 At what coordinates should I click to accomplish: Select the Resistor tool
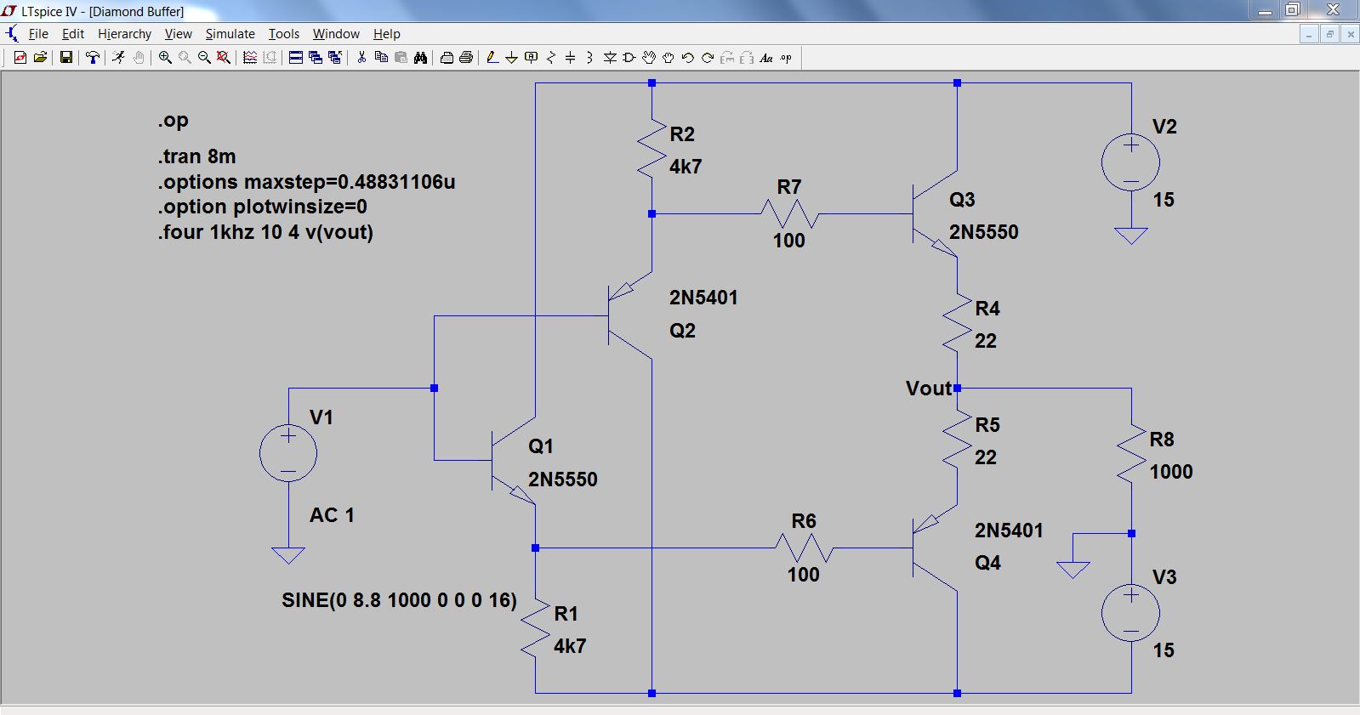pos(550,58)
